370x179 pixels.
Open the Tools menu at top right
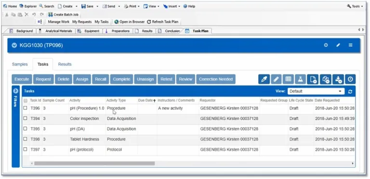355,6
